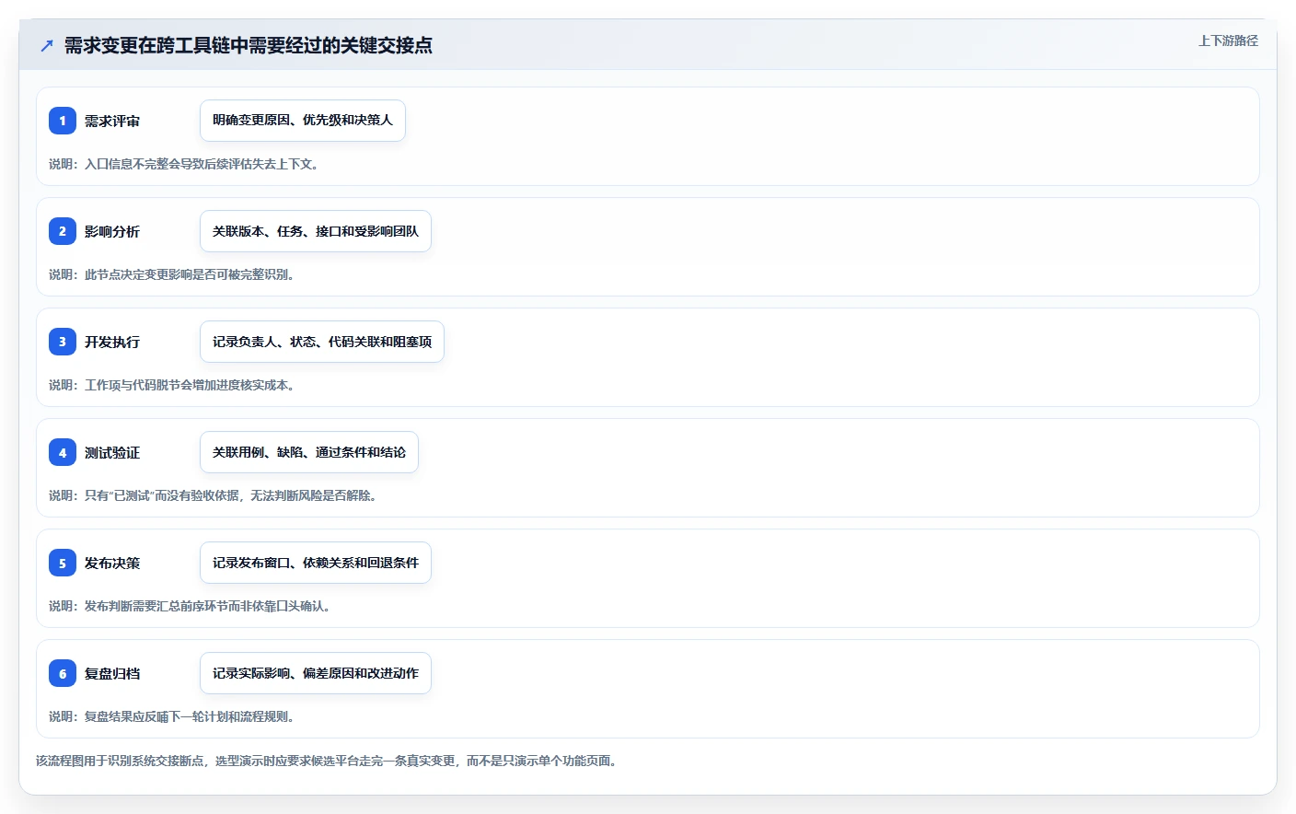Select the 需求评审 step title
The image size is (1296, 814).
(x=112, y=121)
